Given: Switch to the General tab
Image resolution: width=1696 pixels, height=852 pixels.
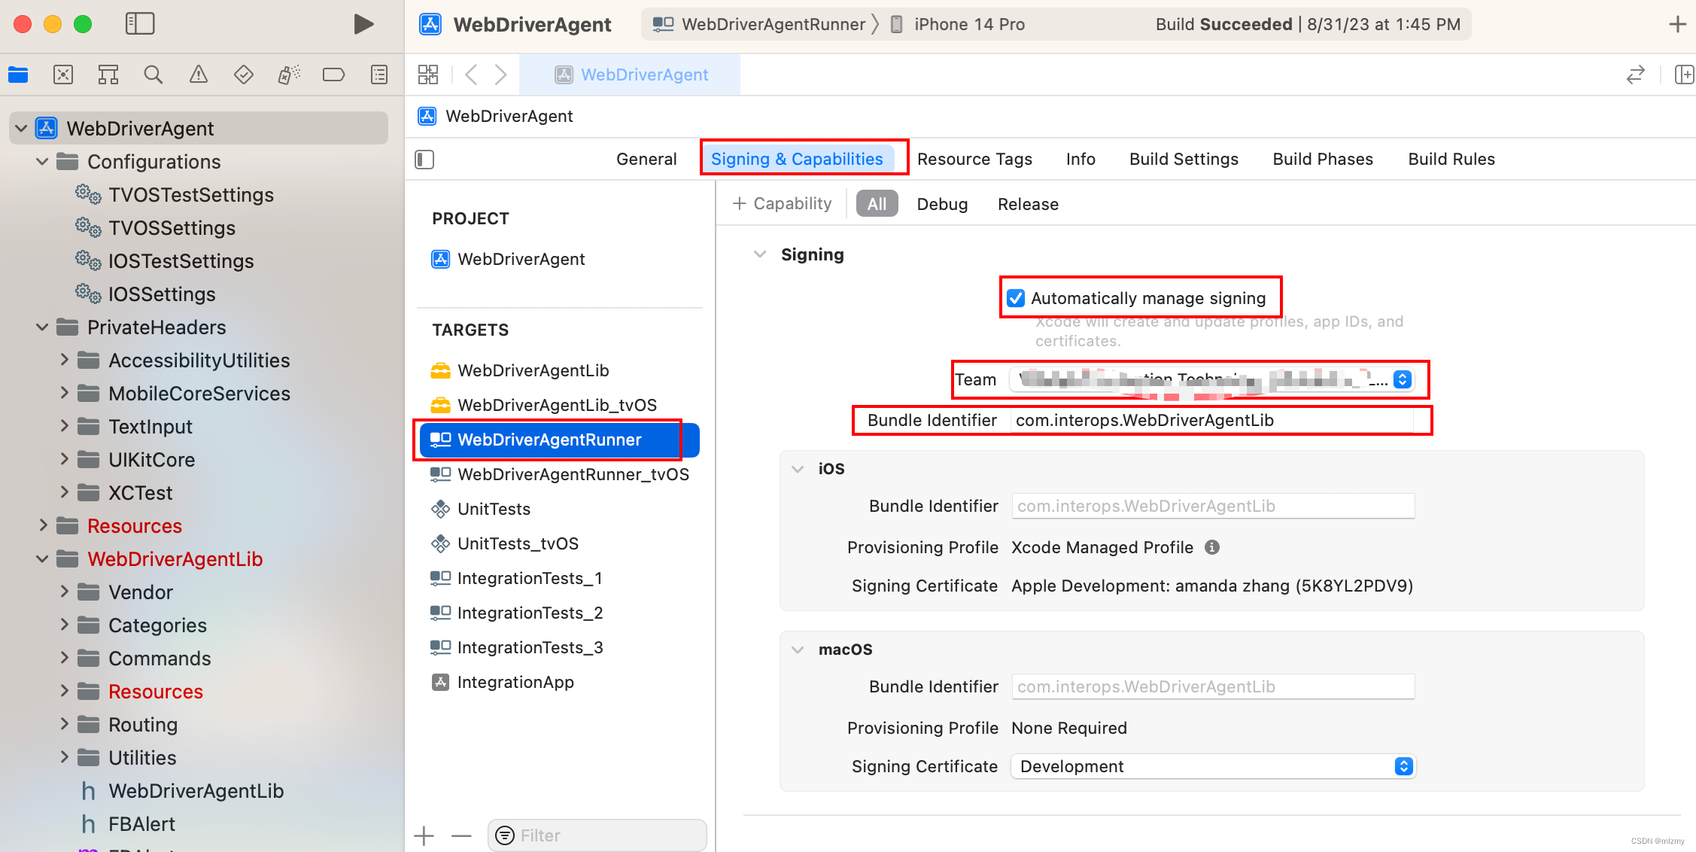Looking at the screenshot, I should point(646,159).
